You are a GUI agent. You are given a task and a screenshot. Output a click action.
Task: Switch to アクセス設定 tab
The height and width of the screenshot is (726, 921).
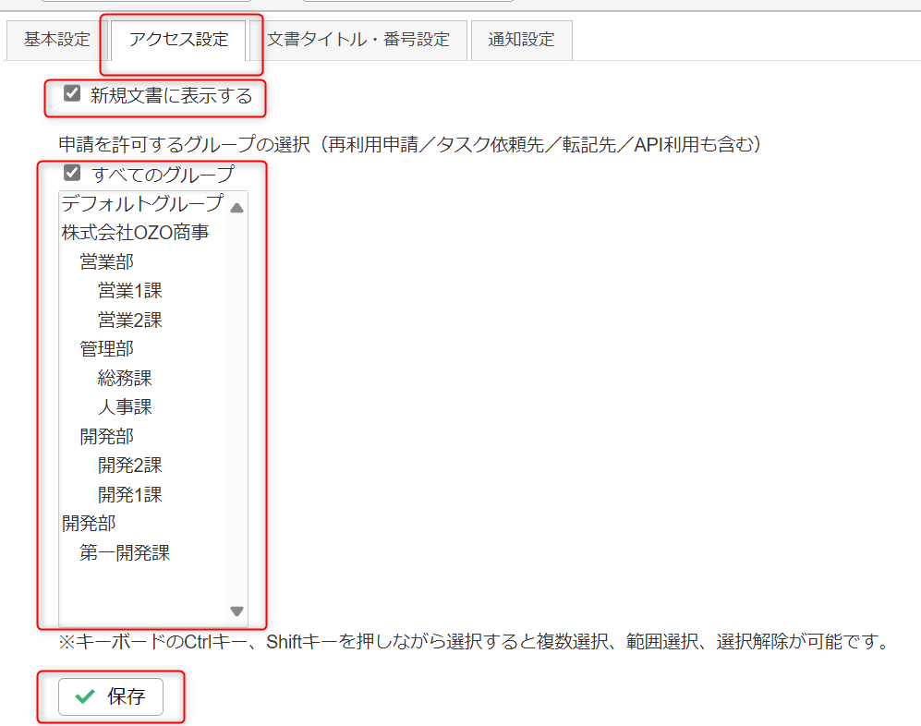pos(178,40)
